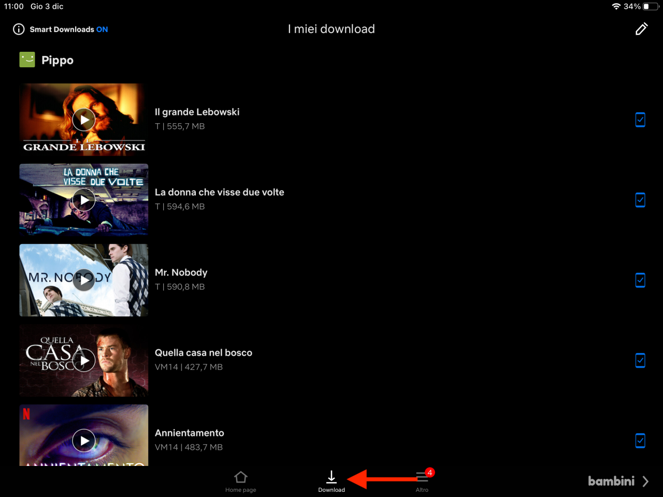
Task: Tap downloaded status icon for Quella casa nel bosco
Action: tap(640, 360)
